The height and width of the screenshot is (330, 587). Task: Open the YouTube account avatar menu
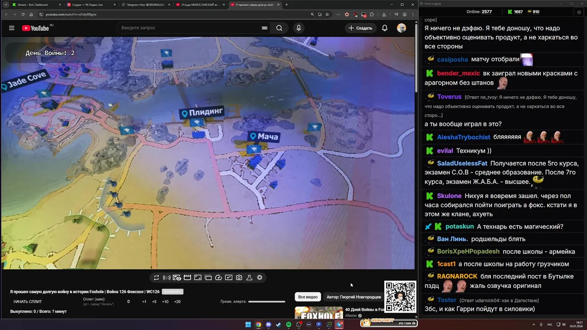click(401, 28)
